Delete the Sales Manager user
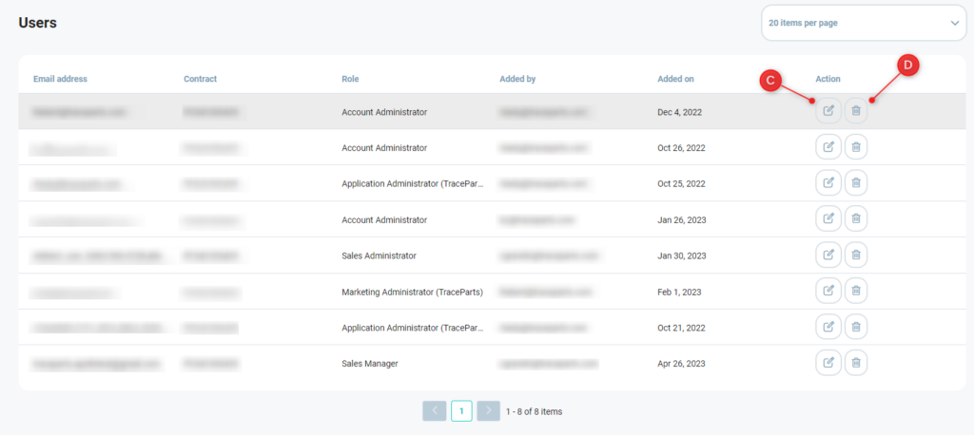 [x=856, y=362]
